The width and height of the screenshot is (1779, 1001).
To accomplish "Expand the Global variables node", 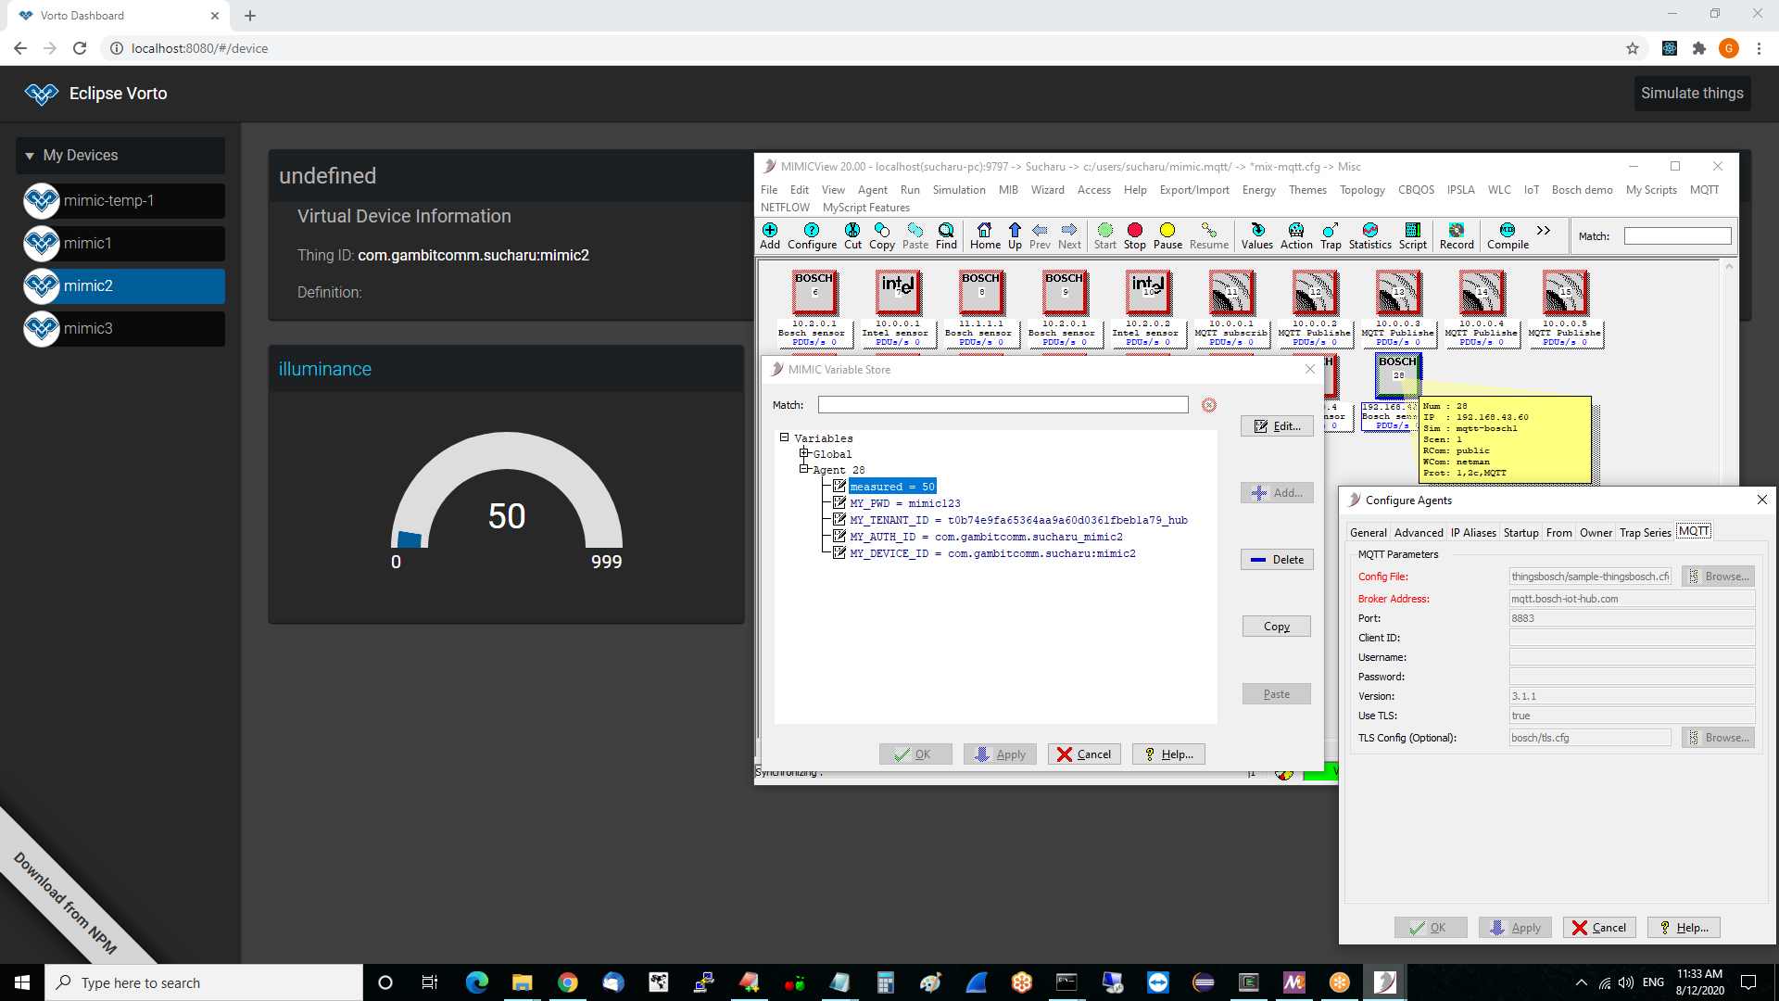I will (x=804, y=453).
